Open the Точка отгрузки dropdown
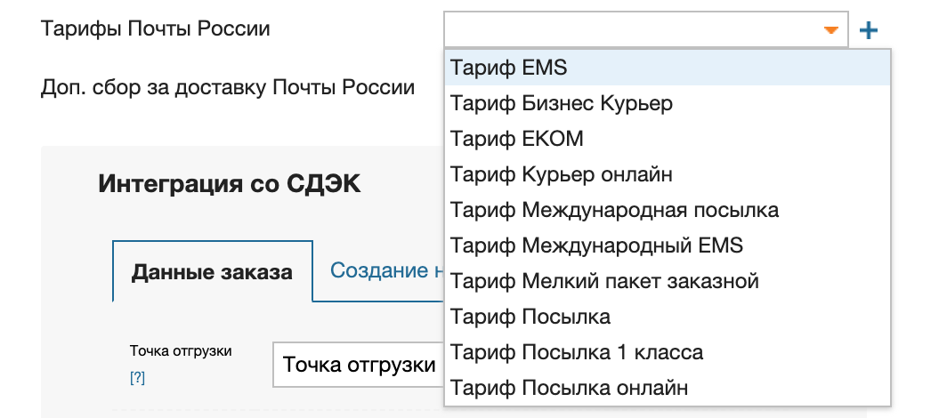The height and width of the screenshot is (418, 947). coord(359,365)
